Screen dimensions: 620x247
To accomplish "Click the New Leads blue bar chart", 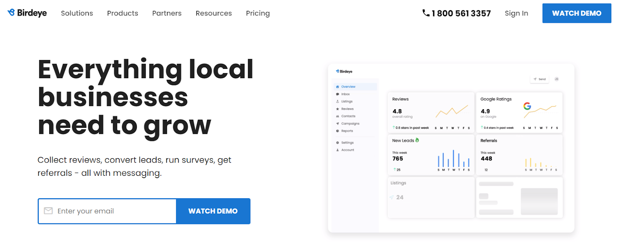I will pos(453,159).
